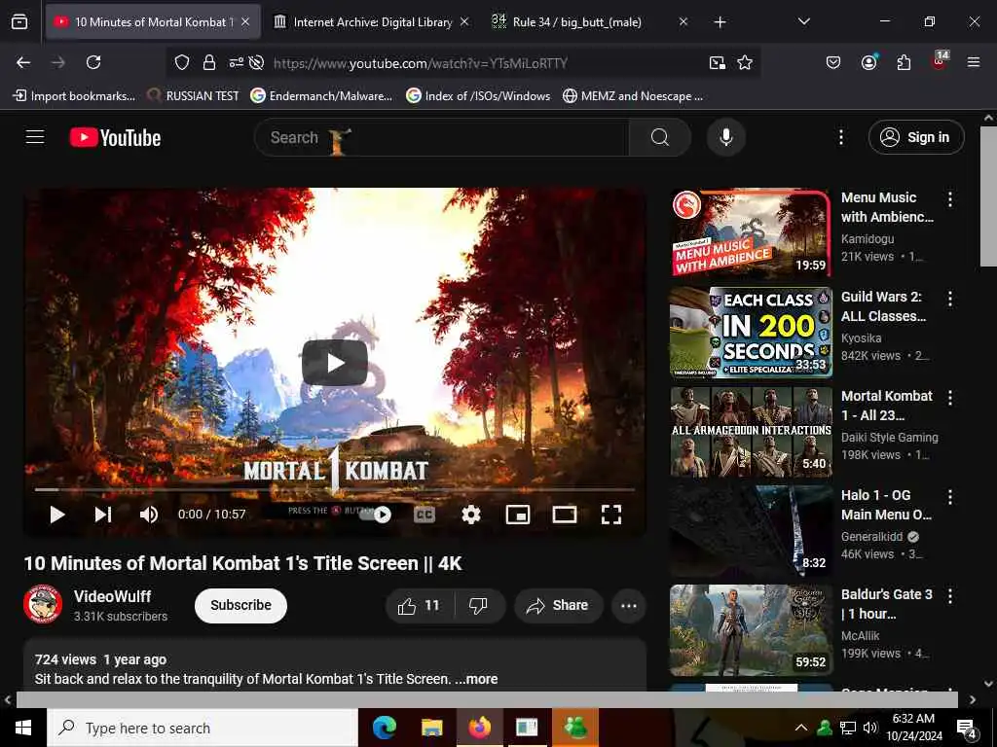Image resolution: width=997 pixels, height=747 pixels.
Task: Open the tracking protection shield icon
Action: (x=182, y=62)
